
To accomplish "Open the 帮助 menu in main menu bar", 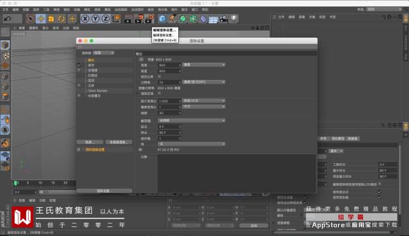I will [205, 10].
